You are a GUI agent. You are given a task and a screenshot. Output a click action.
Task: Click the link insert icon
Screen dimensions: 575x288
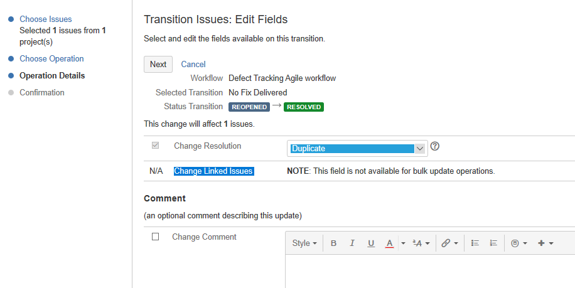click(450, 243)
